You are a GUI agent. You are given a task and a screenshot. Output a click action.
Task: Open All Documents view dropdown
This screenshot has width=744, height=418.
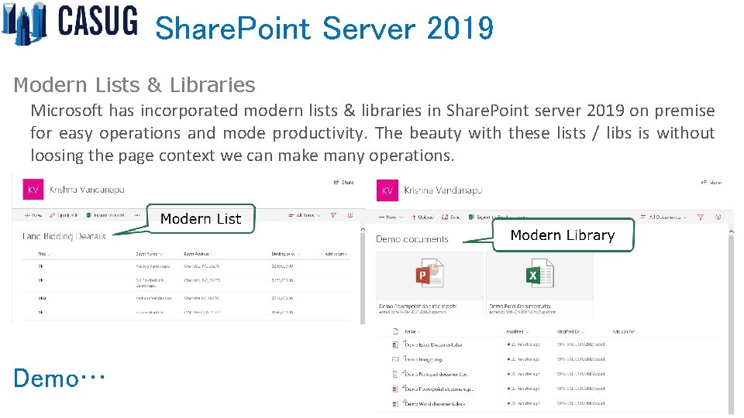[x=664, y=217]
